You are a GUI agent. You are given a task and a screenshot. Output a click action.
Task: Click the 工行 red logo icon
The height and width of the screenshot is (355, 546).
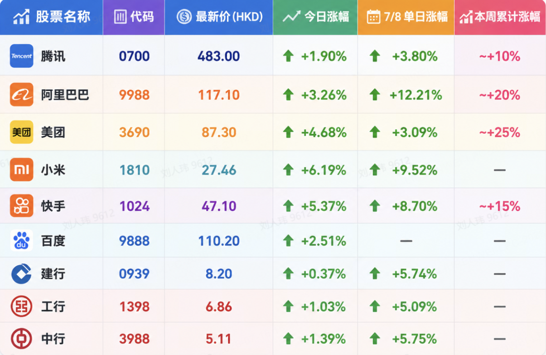[21, 306]
